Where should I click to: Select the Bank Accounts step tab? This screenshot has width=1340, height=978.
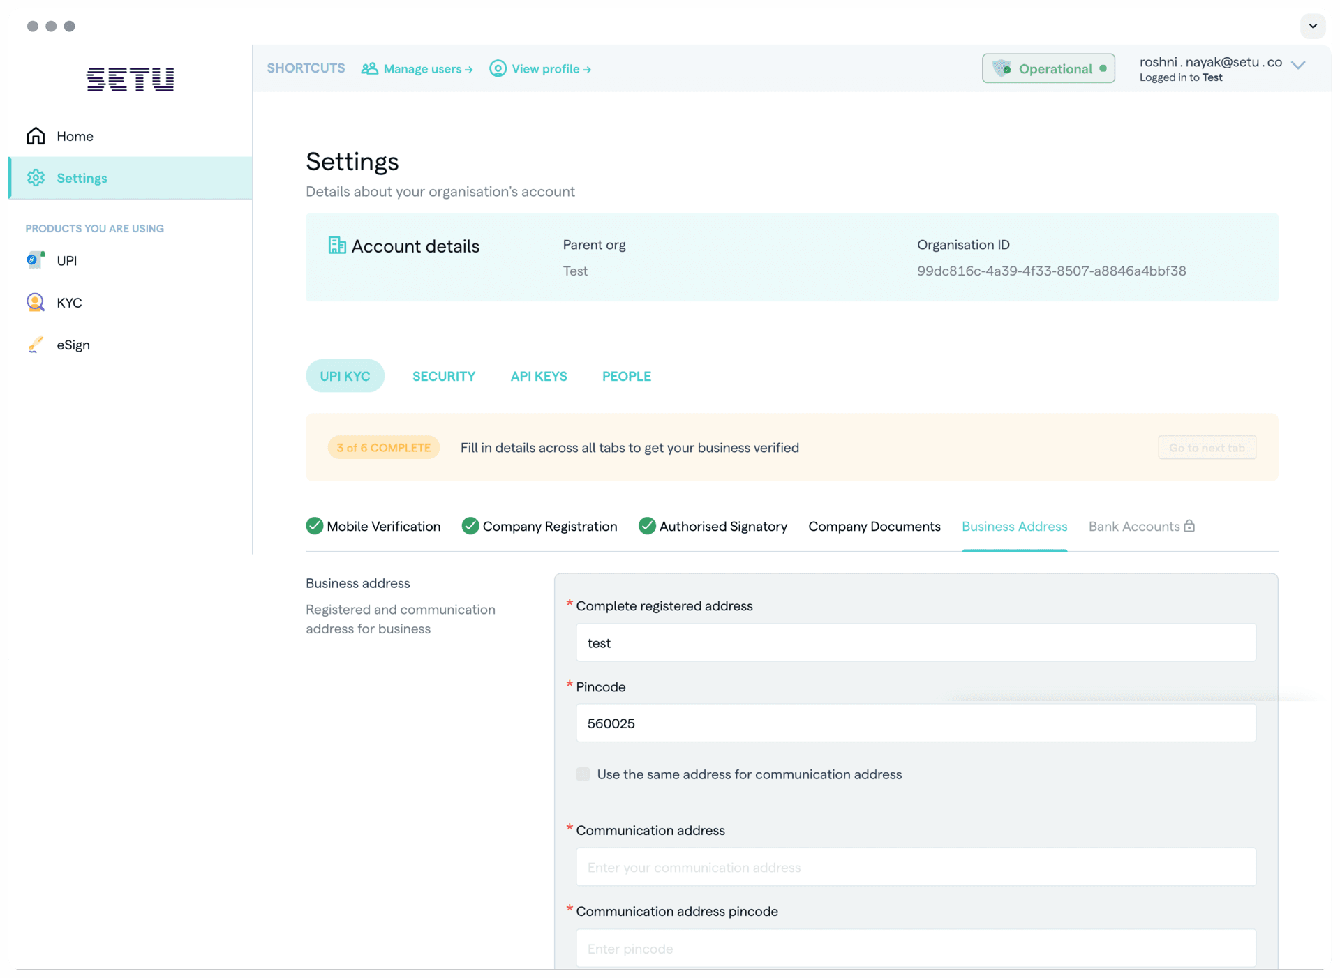[1142, 527]
